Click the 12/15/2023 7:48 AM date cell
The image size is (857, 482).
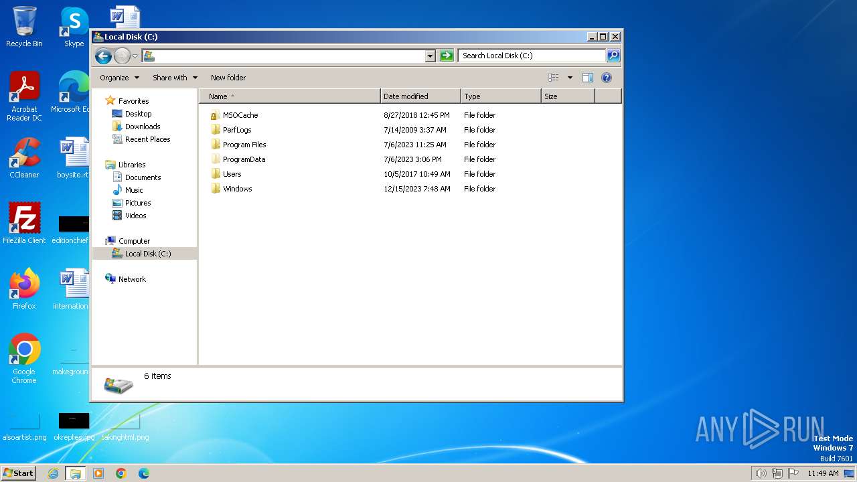pyautogui.click(x=416, y=189)
